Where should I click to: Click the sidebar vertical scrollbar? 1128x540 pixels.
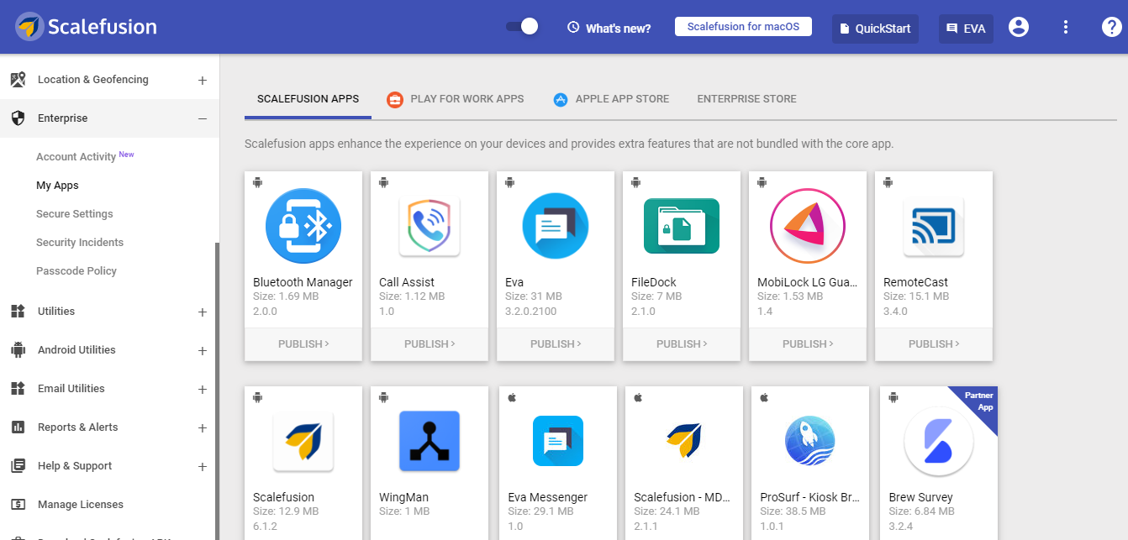(217, 391)
